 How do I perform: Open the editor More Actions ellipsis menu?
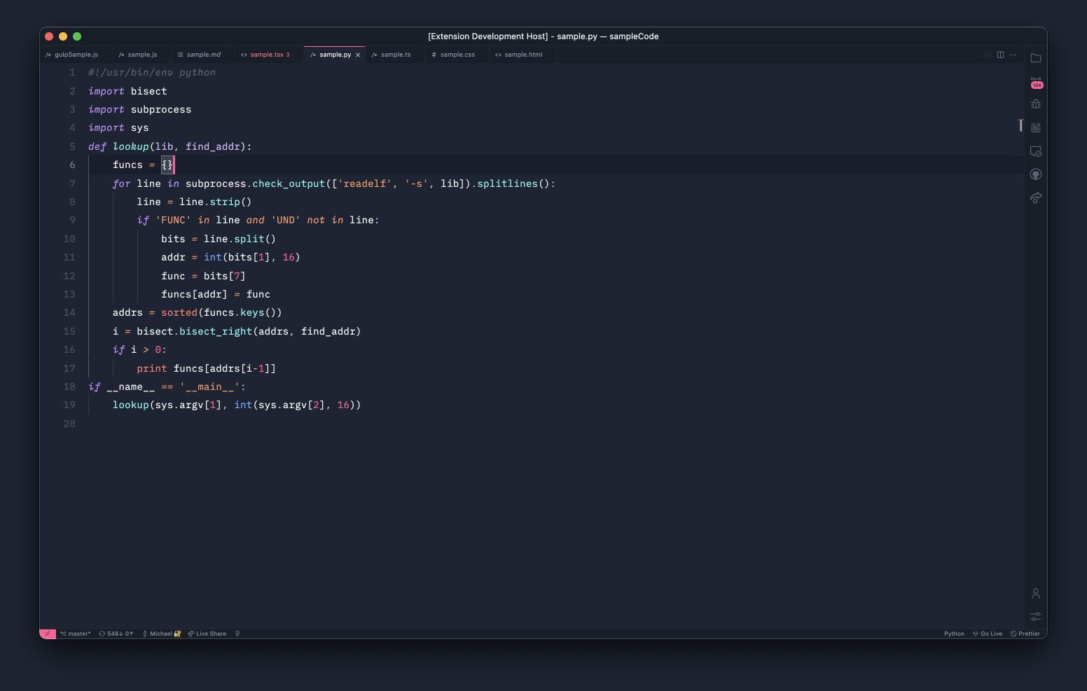[x=1013, y=55]
